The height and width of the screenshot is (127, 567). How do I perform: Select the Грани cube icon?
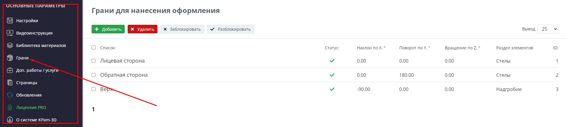pyautogui.click(x=10, y=58)
